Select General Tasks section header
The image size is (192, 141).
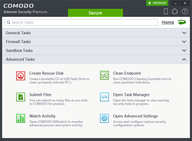96,33
